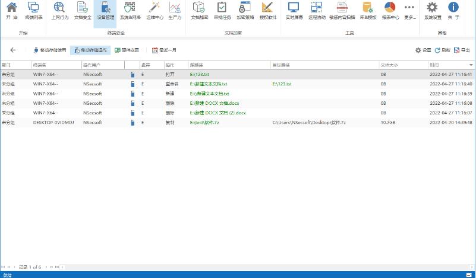
Task: Switch to 移动存储使用 tab
Action: [x=50, y=50]
